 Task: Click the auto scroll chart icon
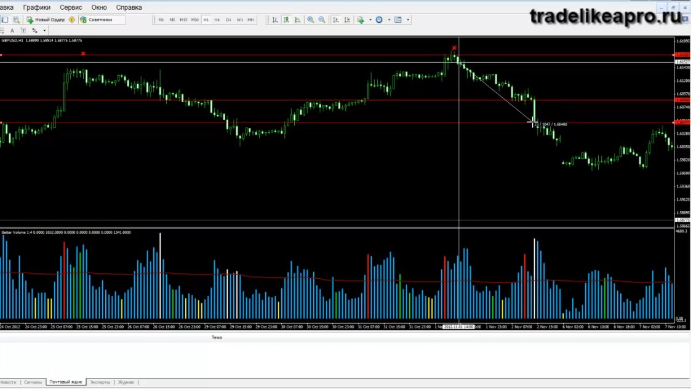pos(336,20)
